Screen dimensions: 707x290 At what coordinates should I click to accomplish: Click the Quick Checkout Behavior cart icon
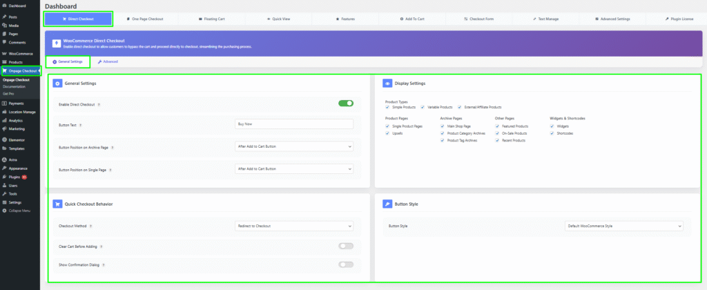click(x=57, y=204)
